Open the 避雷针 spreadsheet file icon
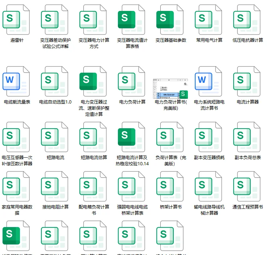The height and width of the screenshot is (255, 267). [16, 20]
